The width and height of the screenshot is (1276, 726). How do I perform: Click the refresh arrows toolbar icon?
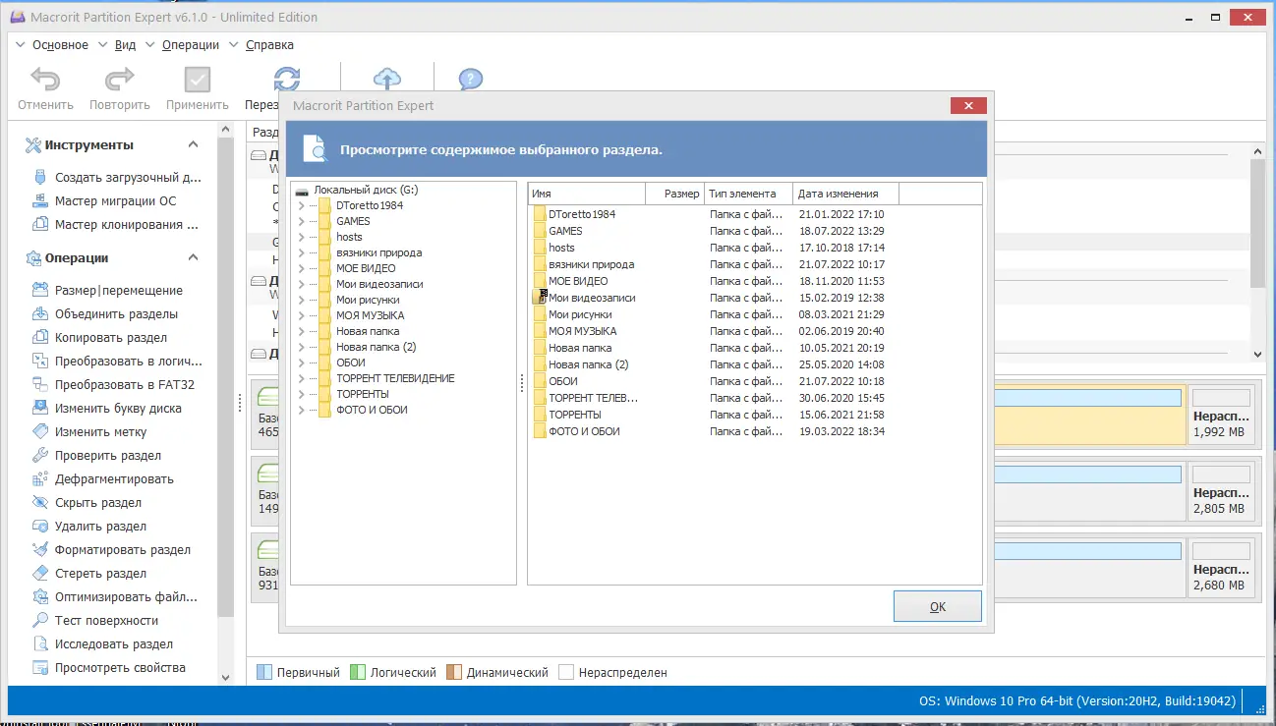point(286,79)
